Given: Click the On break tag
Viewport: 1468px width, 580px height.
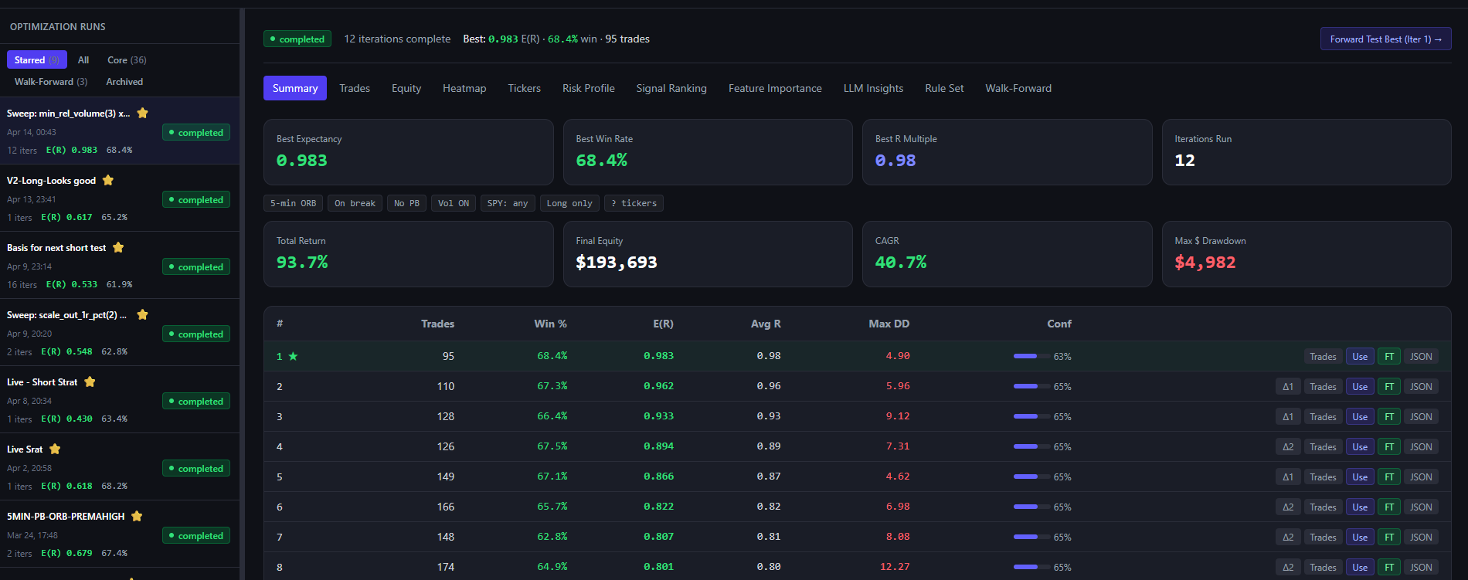Looking at the screenshot, I should [x=355, y=203].
